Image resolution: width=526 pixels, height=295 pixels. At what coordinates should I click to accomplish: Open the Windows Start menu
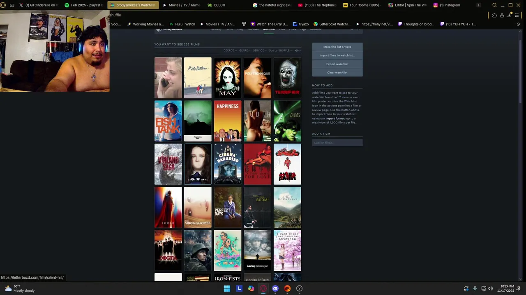pos(227,288)
